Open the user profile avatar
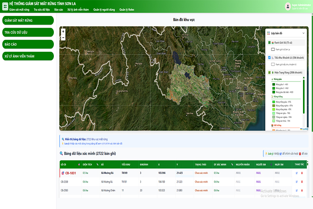The width and height of the screenshot is (313, 209). (x=288, y=6)
